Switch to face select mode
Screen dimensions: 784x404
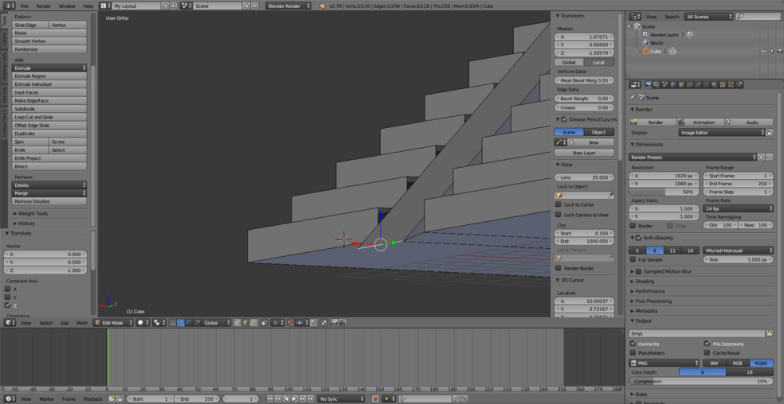pyautogui.click(x=253, y=323)
